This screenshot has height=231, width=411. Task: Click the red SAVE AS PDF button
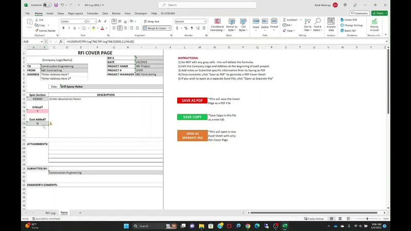pyautogui.click(x=192, y=101)
